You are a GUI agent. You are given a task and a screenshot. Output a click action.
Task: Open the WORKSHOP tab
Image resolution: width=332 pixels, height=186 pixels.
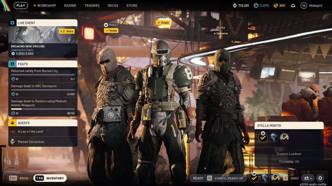[46, 5]
